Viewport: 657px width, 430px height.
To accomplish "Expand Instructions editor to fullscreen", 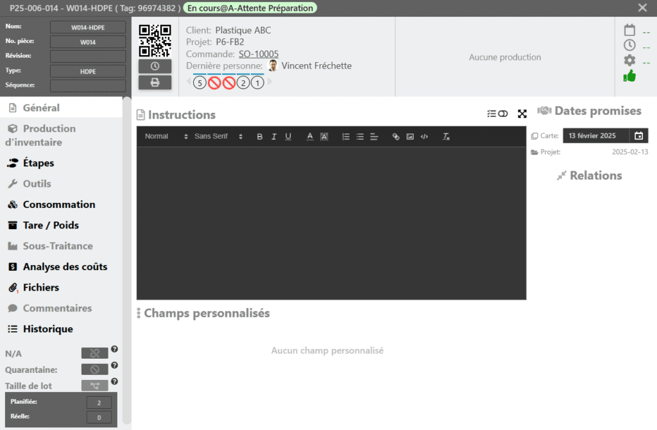I will coord(522,114).
